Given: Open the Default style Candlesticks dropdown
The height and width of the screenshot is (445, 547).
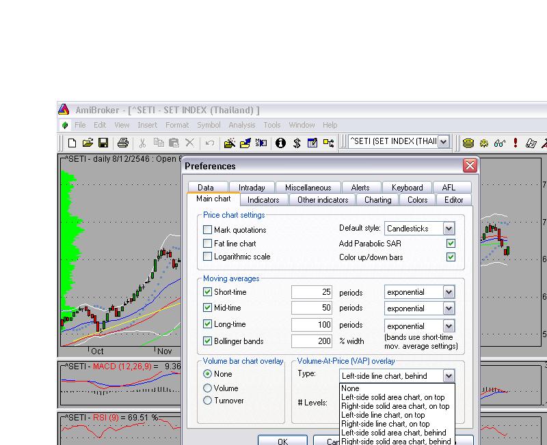Looking at the screenshot, I should tap(449, 229).
